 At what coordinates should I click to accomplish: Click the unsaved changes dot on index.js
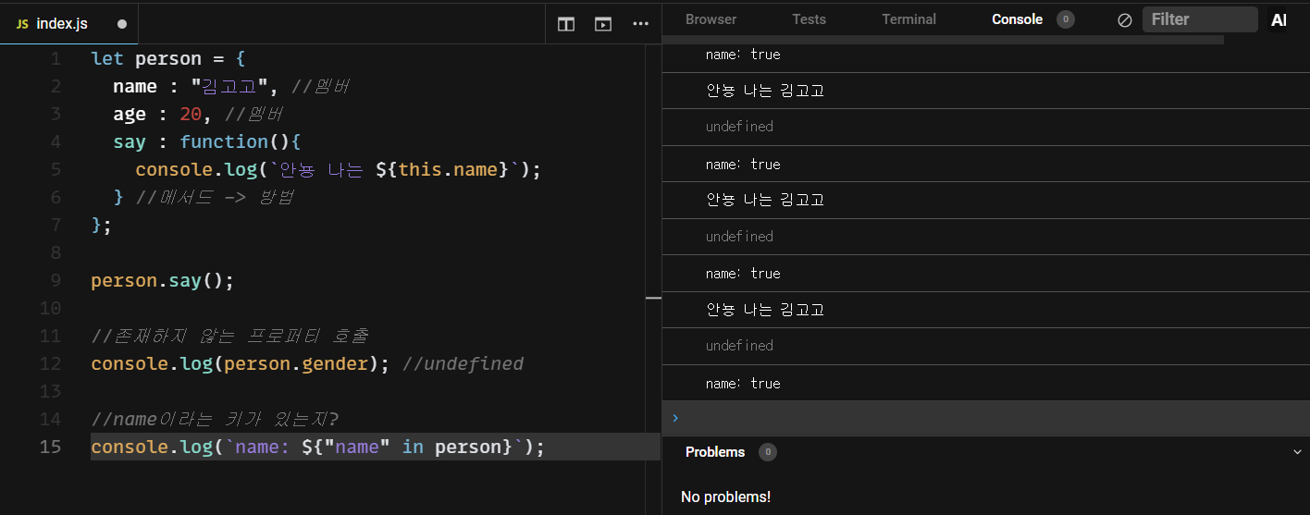122,24
